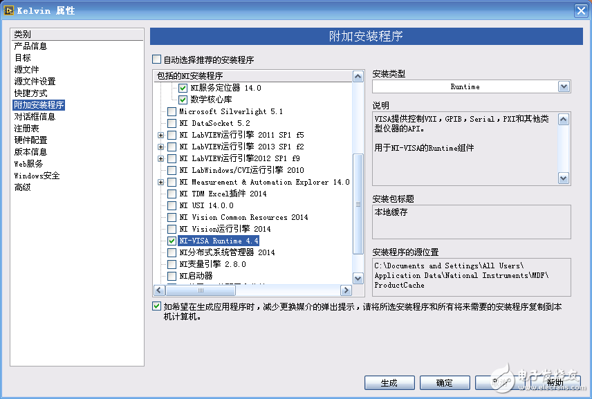Uncheck NI-VISA Runtime 4.4
The height and width of the screenshot is (399, 592).
172,241
